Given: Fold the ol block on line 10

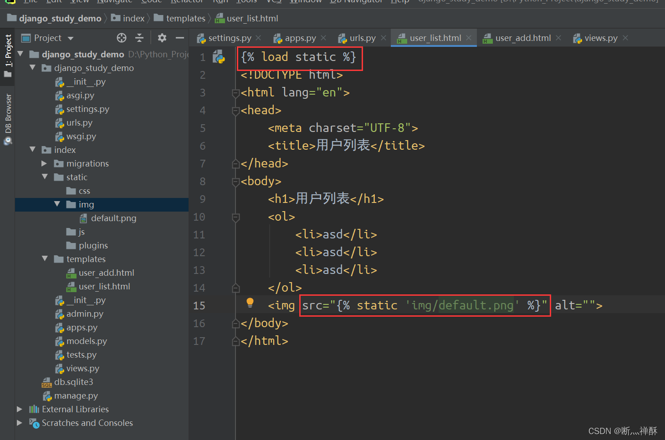Looking at the screenshot, I should 235,217.
